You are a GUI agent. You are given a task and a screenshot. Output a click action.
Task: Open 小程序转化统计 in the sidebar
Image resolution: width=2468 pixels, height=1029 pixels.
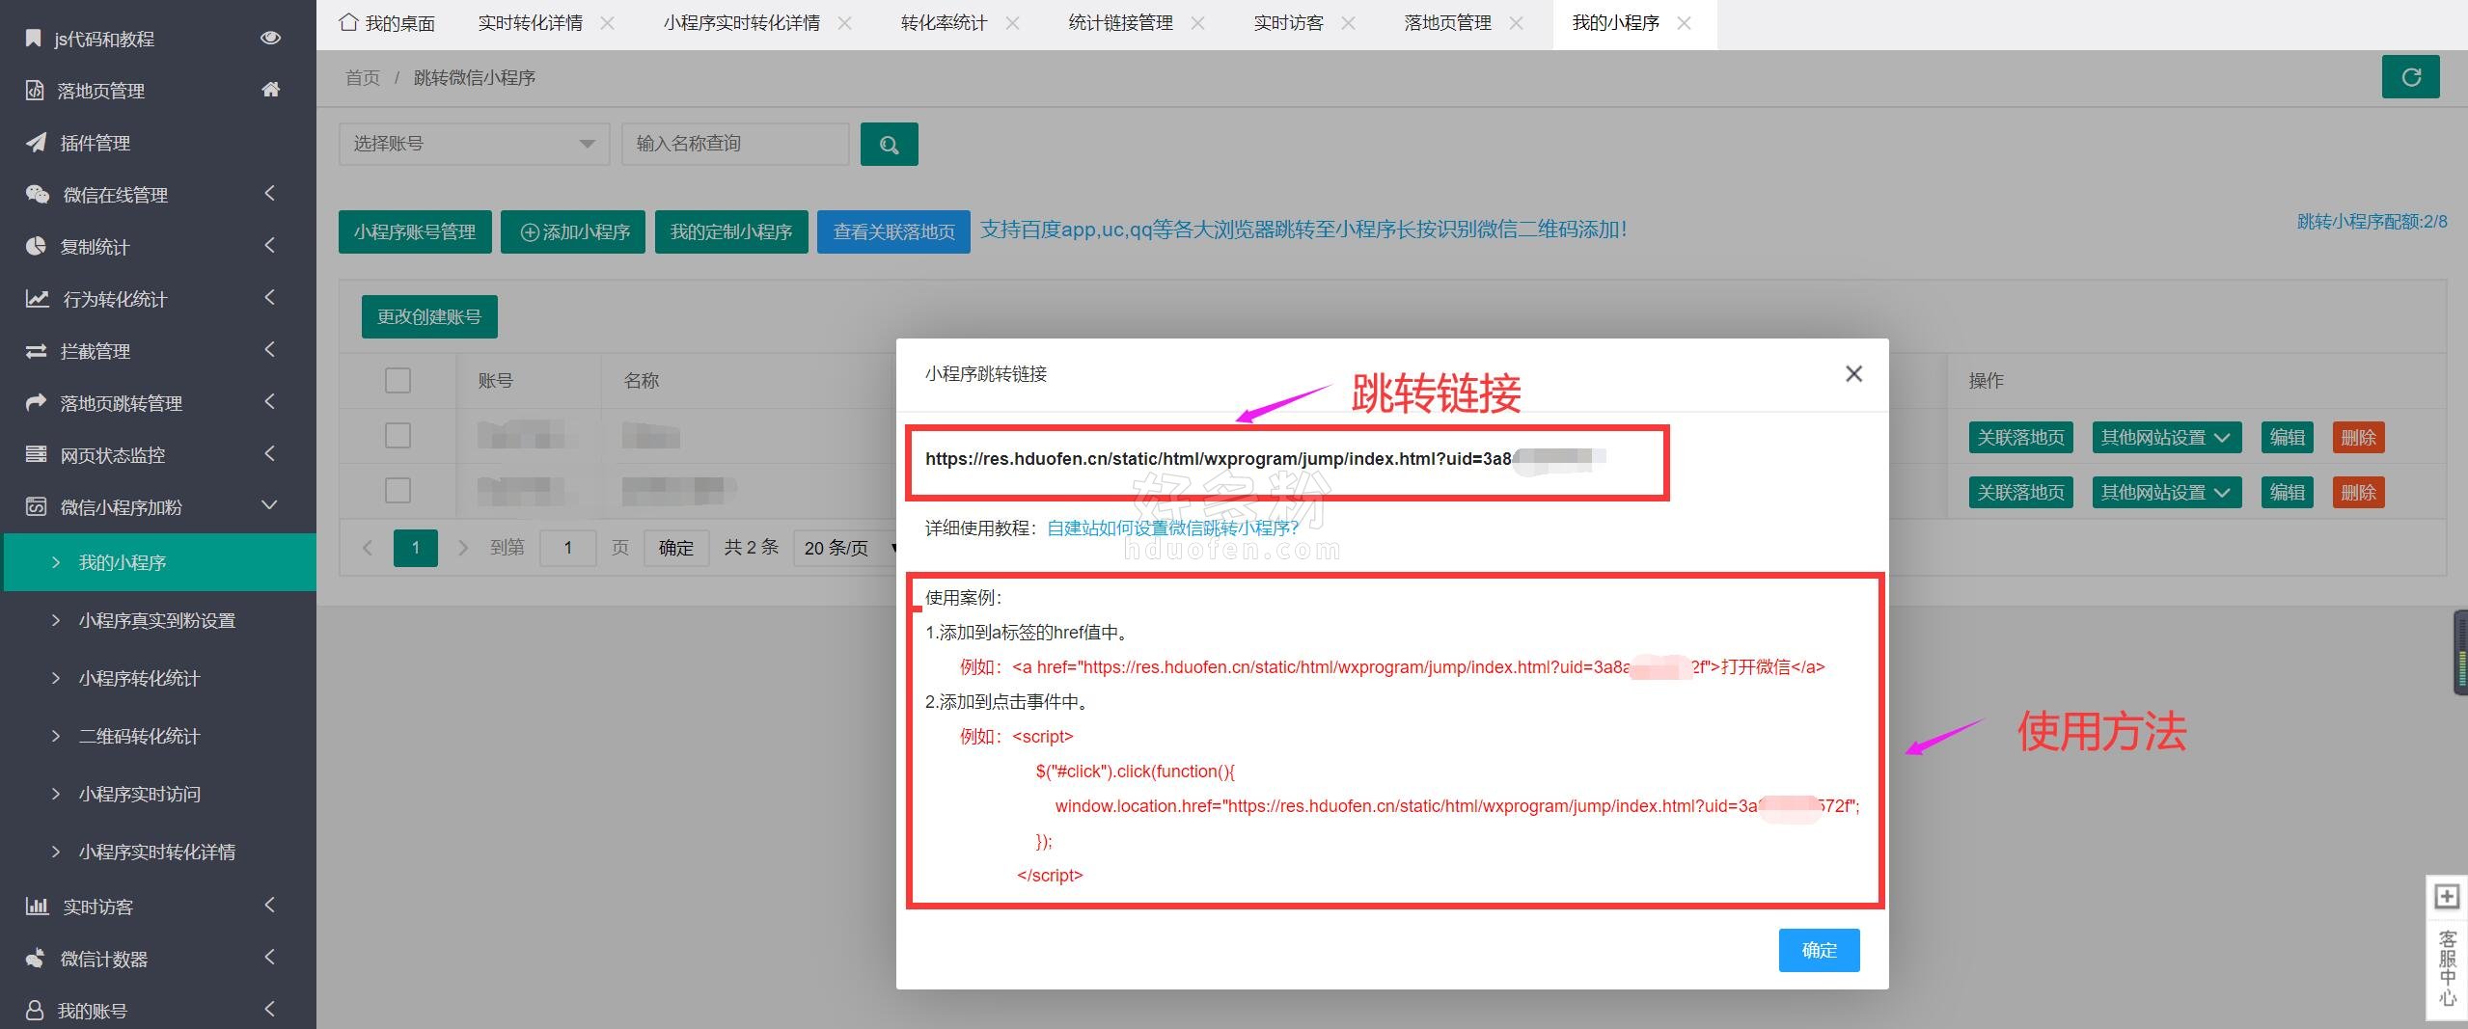coord(139,678)
